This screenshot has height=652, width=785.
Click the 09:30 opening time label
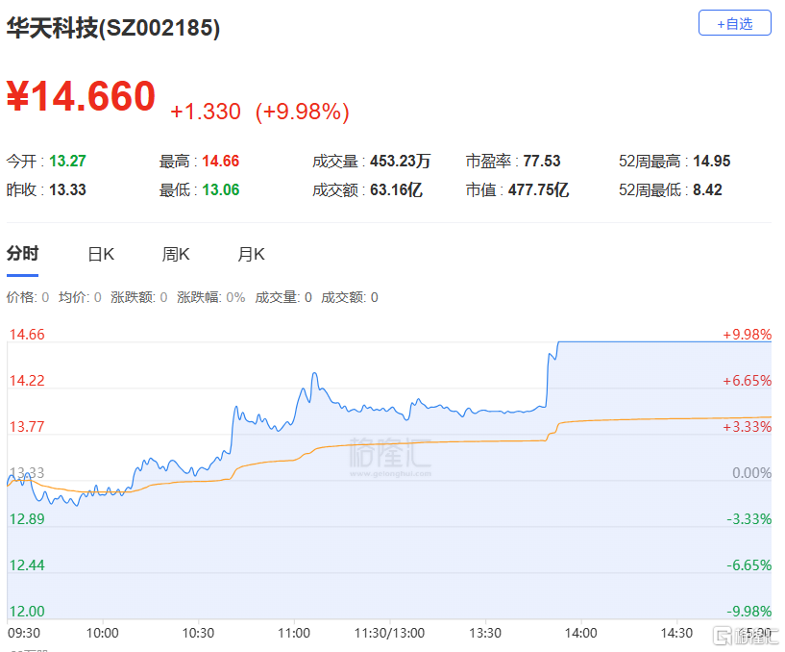(24, 633)
